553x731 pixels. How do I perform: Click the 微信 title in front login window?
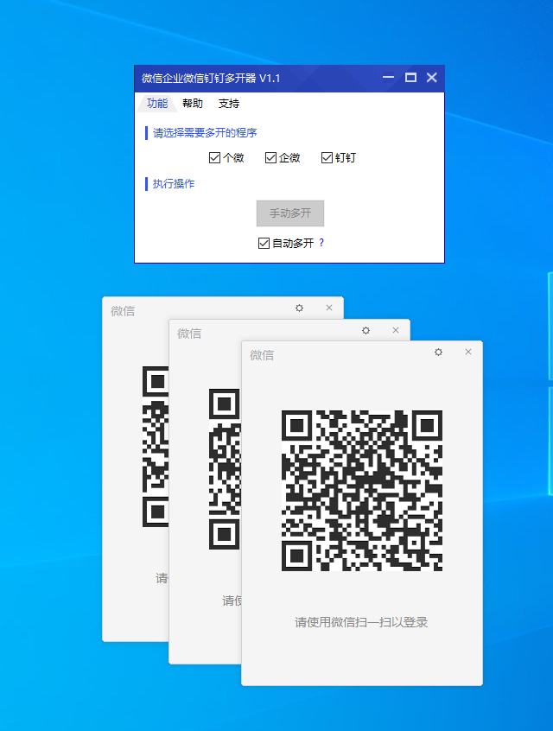click(262, 355)
